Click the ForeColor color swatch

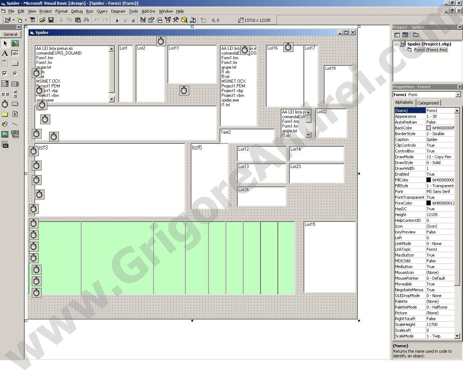[x=429, y=203]
